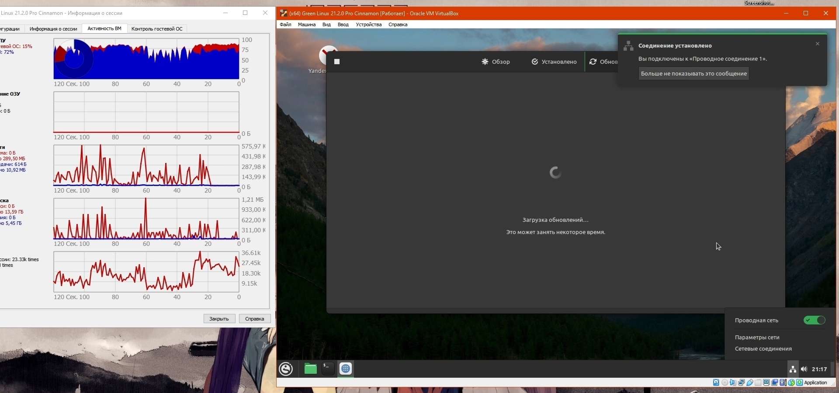Click the display settings status icon
This screenshot has height=393, width=839.
tap(766, 383)
